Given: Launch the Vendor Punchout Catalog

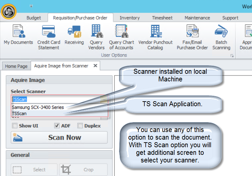Looking at the screenshot, I should click(155, 36).
